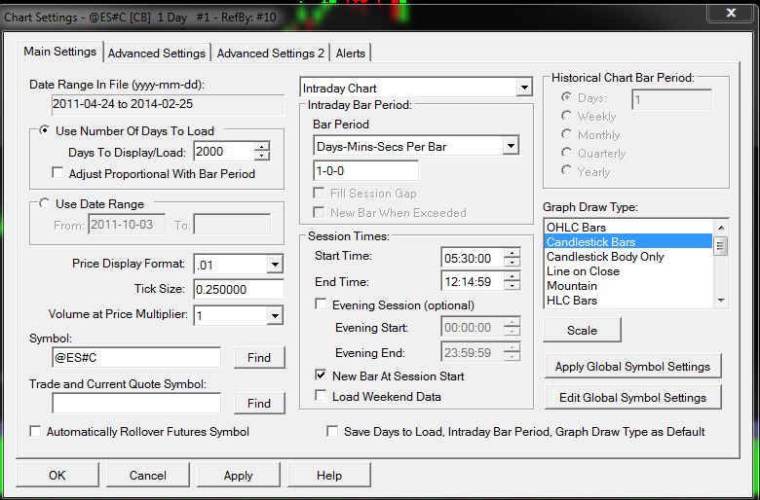Increase the session End Time spinner
The height and width of the screenshot is (500, 760).
tap(512, 276)
